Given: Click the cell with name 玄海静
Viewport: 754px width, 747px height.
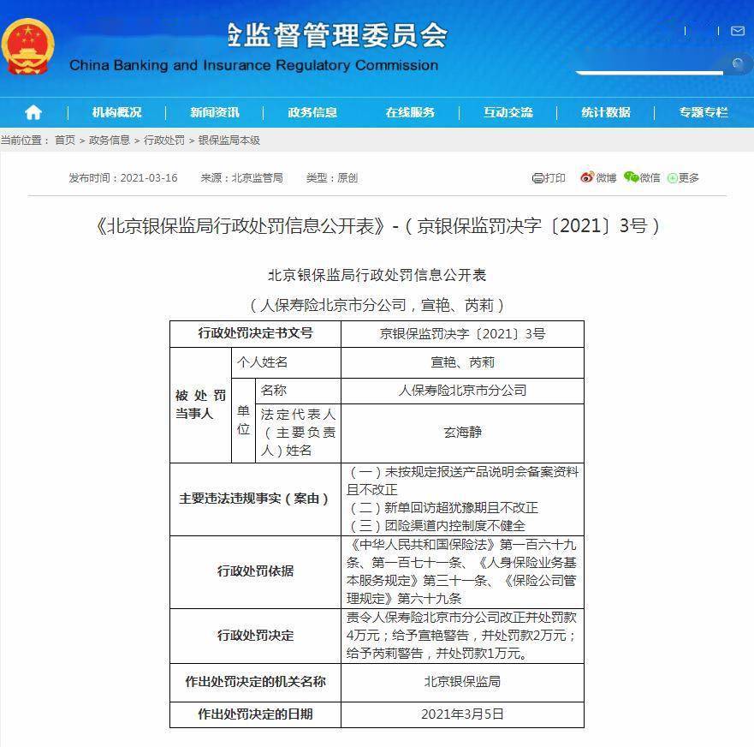Looking at the screenshot, I should (x=462, y=433).
